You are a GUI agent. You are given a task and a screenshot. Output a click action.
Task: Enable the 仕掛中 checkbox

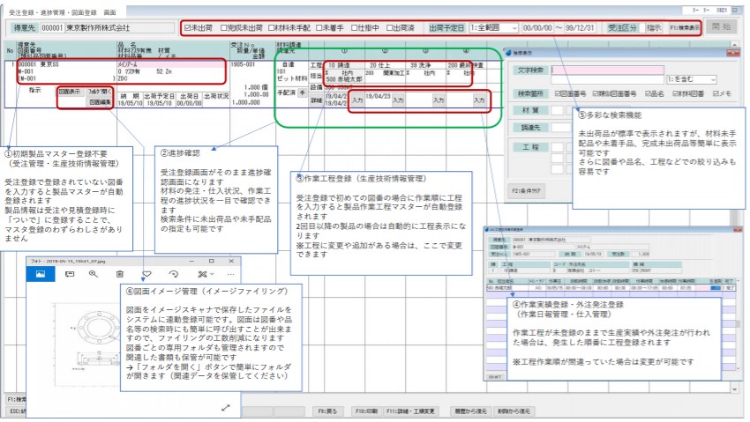[x=355, y=28]
